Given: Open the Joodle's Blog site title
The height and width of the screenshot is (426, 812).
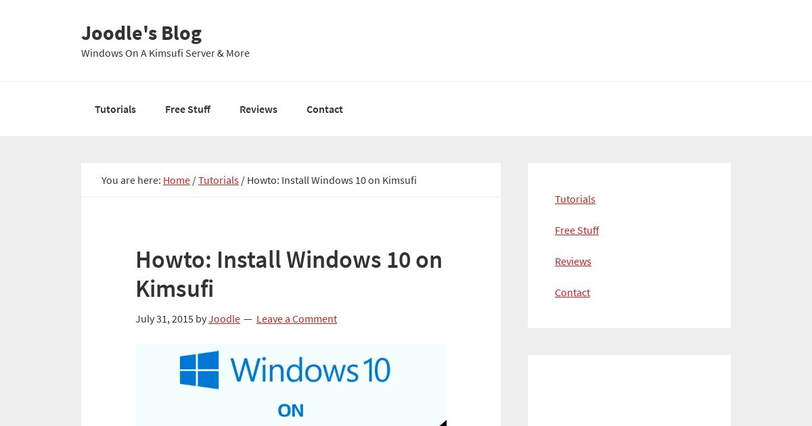Looking at the screenshot, I should [141, 32].
